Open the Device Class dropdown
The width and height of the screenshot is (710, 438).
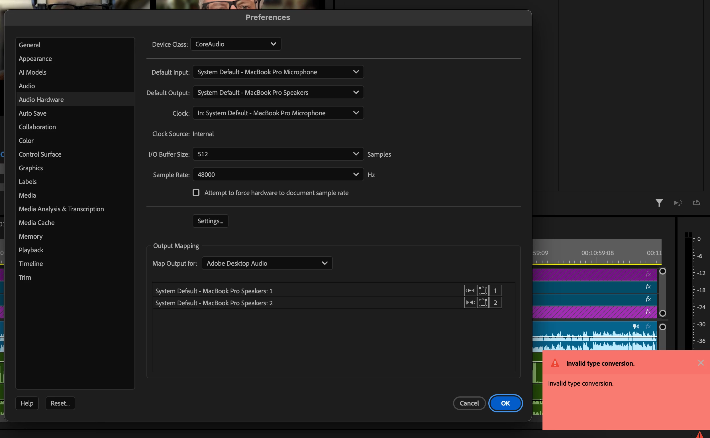point(236,44)
